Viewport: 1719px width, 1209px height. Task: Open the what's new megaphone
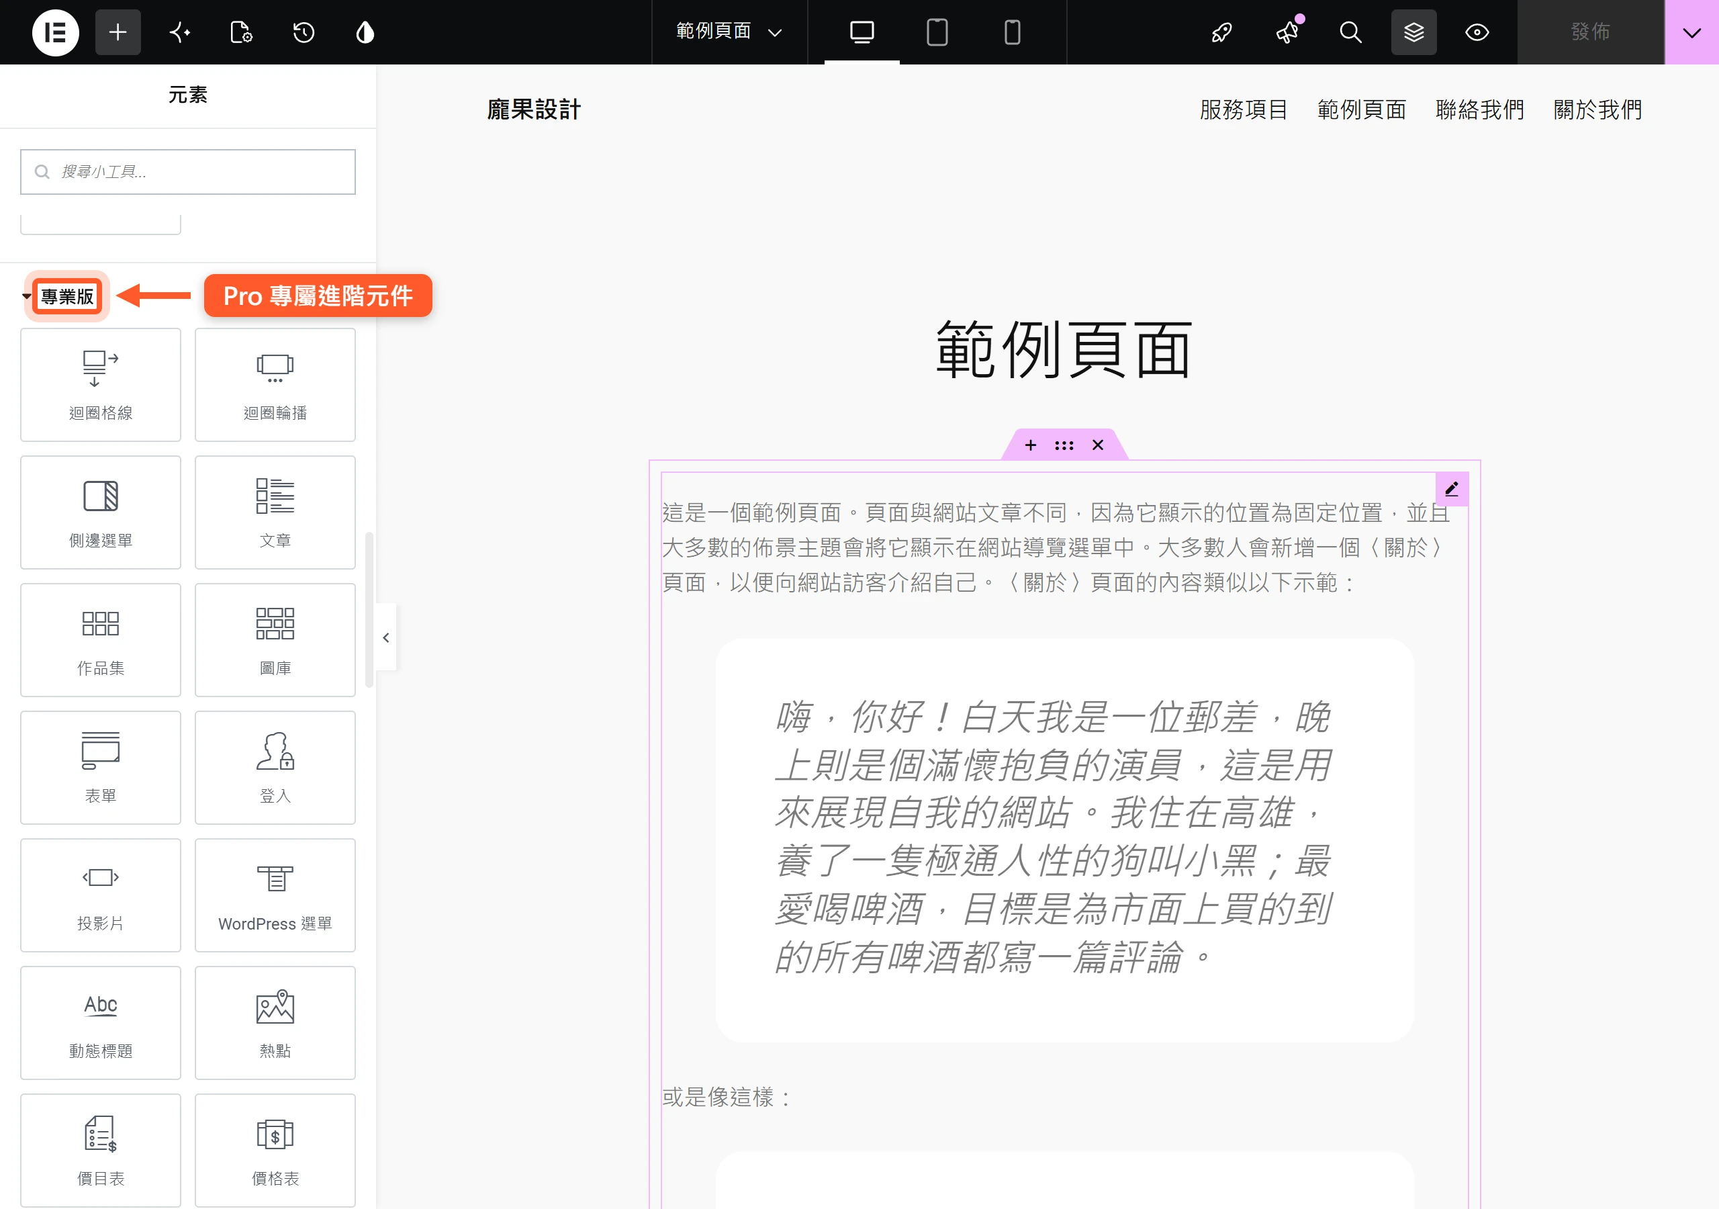tap(1288, 32)
